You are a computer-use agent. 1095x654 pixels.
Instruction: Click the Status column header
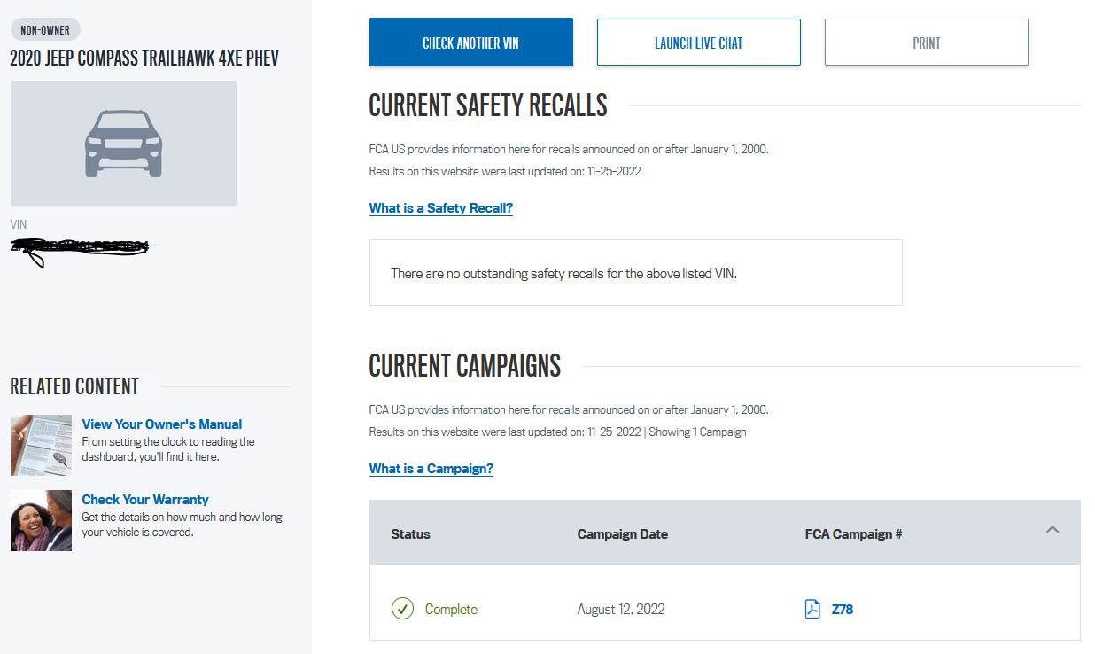point(410,534)
